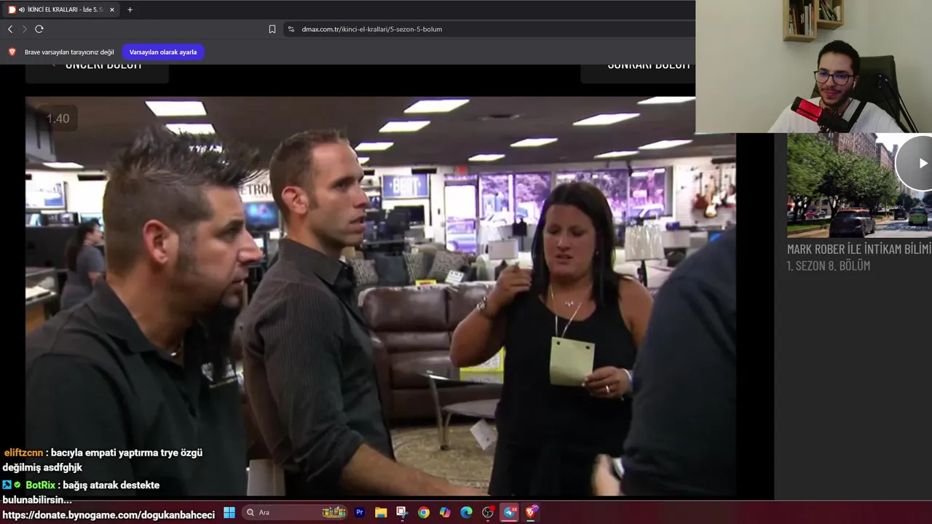Close the İKİNCİ EL KRALLARI tab
This screenshot has width=932, height=524.
112,9
